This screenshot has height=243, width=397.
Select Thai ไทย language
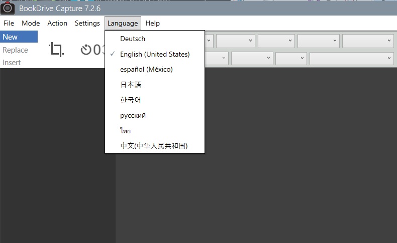tap(155, 130)
